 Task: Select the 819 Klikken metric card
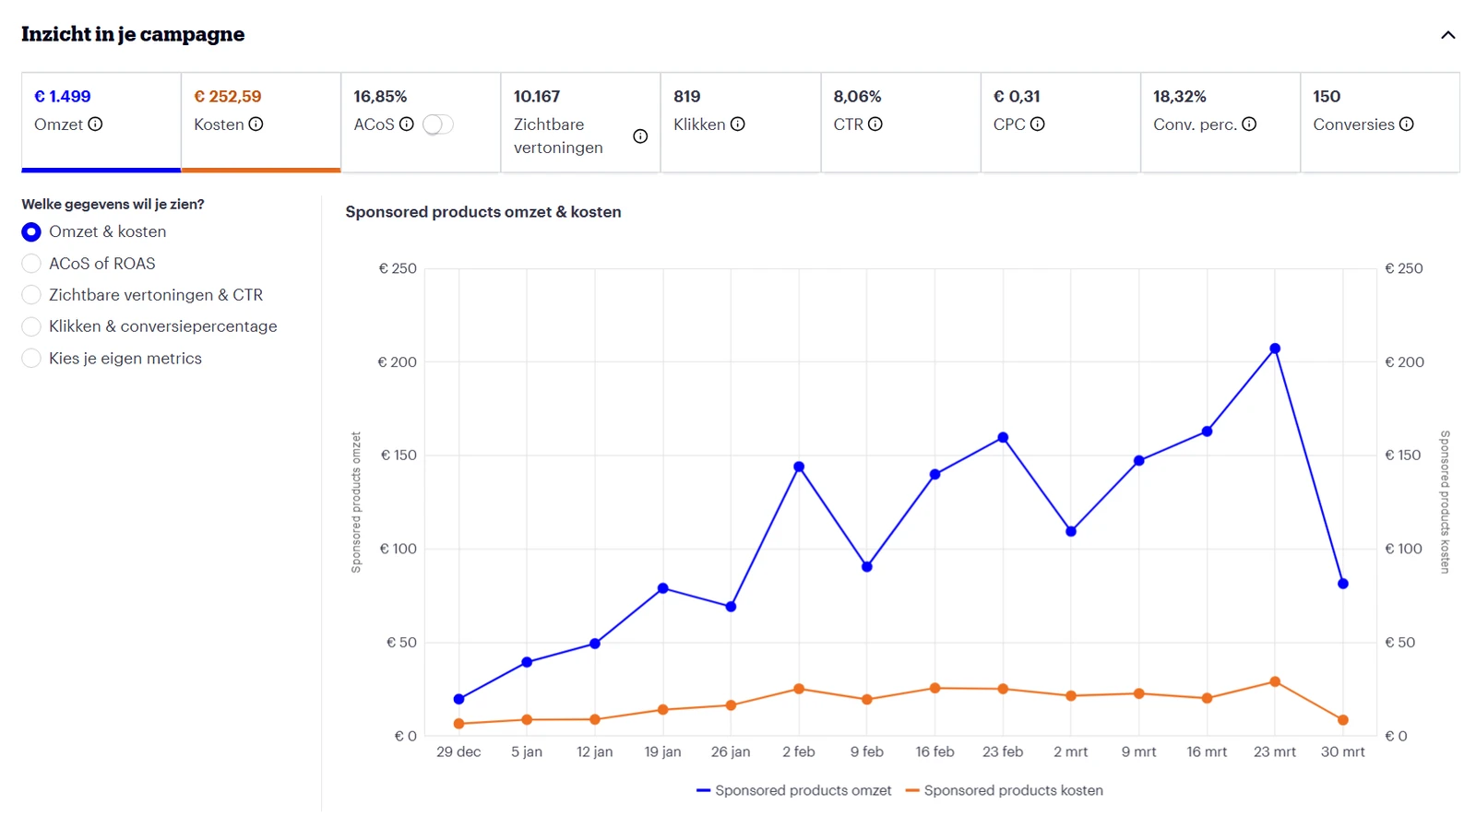click(x=741, y=123)
